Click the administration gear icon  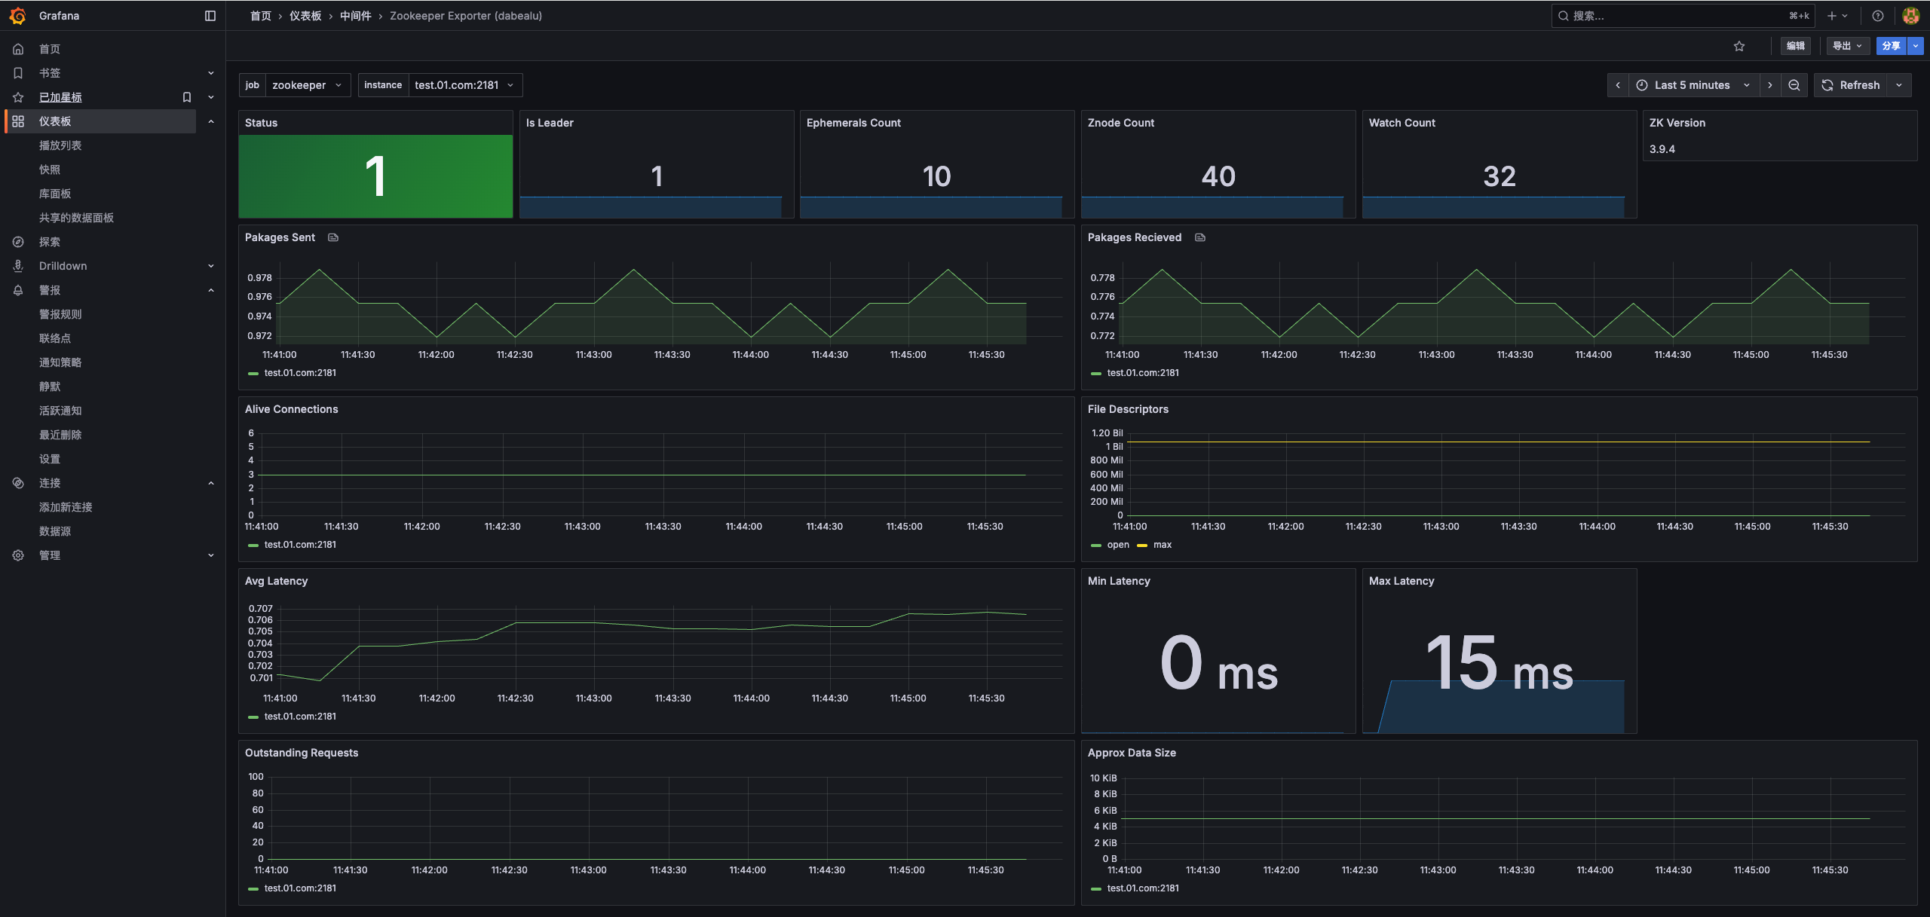[18, 555]
